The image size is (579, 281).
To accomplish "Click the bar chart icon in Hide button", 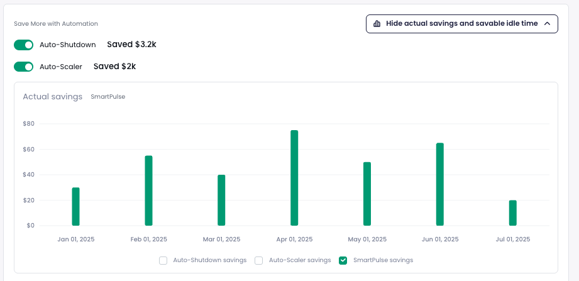I will coord(377,24).
